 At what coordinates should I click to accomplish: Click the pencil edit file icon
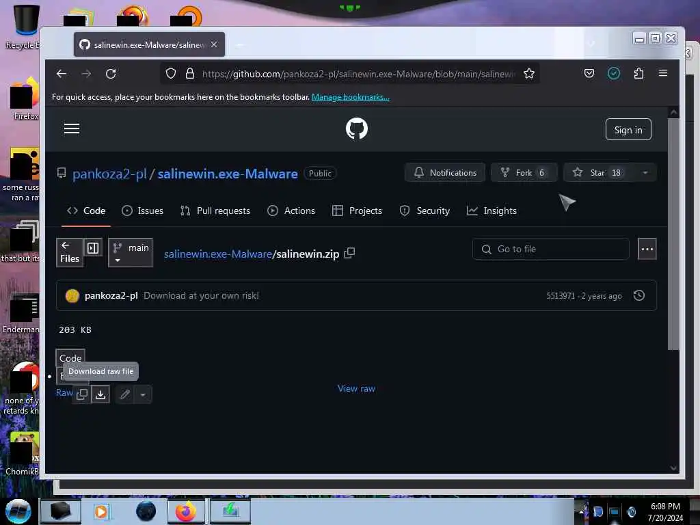[x=125, y=394]
